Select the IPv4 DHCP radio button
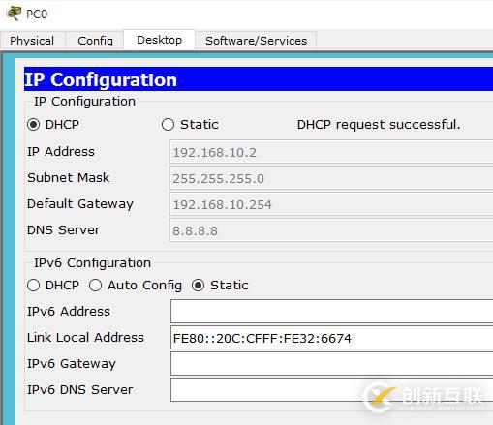 coord(34,125)
